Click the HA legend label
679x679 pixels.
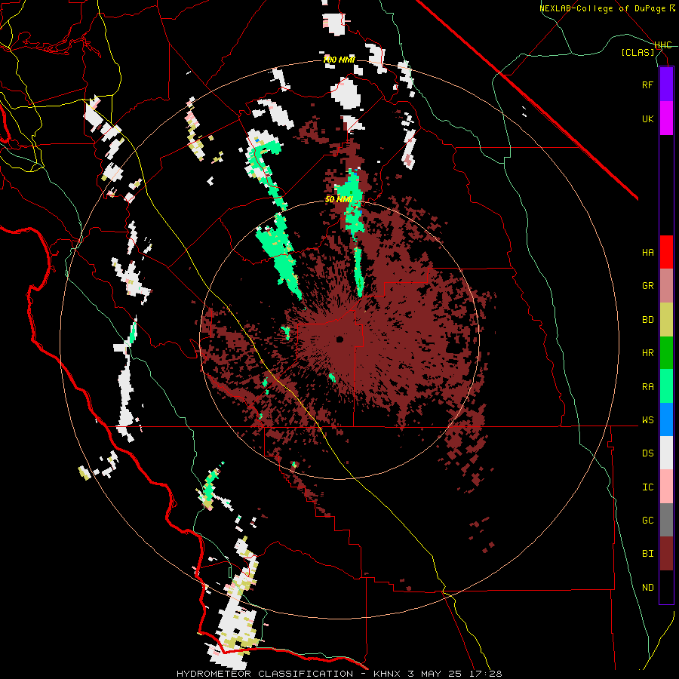pyautogui.click(x=647, y=252)
